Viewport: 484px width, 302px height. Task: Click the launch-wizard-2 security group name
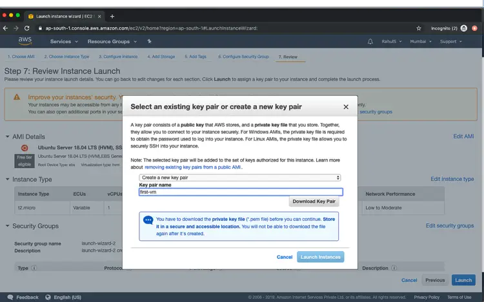click(x=99, y=243)
